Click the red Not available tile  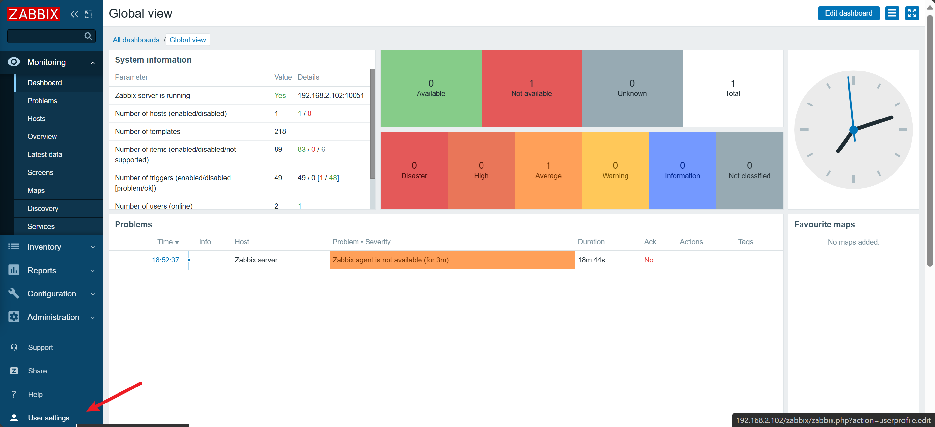pyautogui.click(x=531, y=88)
